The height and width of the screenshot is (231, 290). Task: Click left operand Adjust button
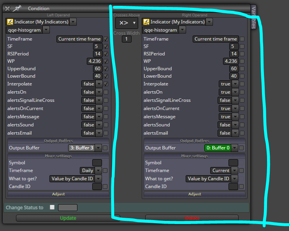pyautogui.click(x=58, y=194)
